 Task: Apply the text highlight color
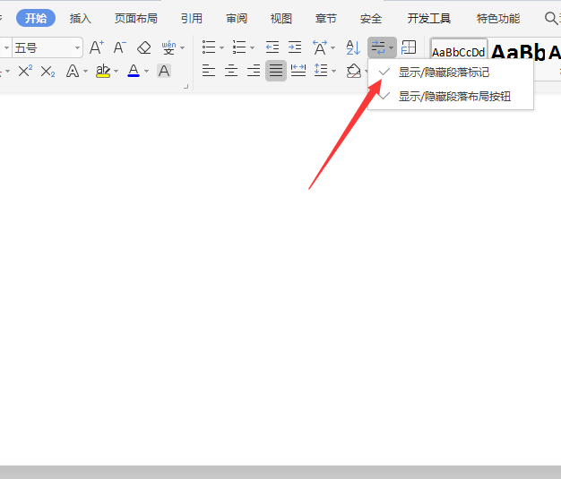point(103,71)
